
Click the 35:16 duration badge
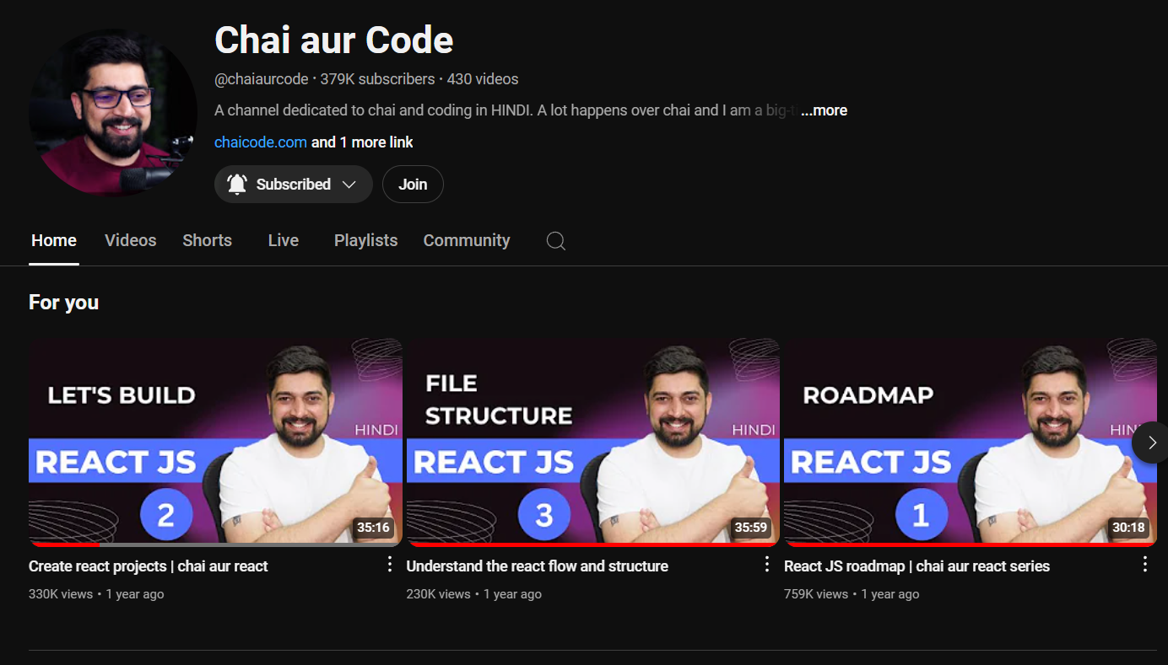(373, 528)
